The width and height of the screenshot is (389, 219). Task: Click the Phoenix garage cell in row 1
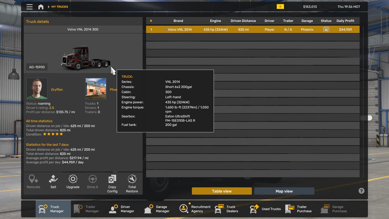click(307, 30)
